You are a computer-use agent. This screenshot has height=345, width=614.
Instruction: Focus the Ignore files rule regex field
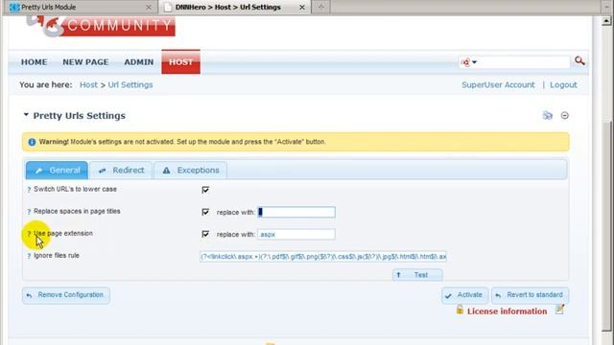click(x=323, y=257)
